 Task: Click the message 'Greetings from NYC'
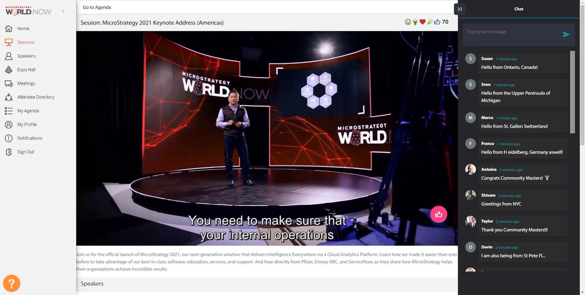point(501,204)
